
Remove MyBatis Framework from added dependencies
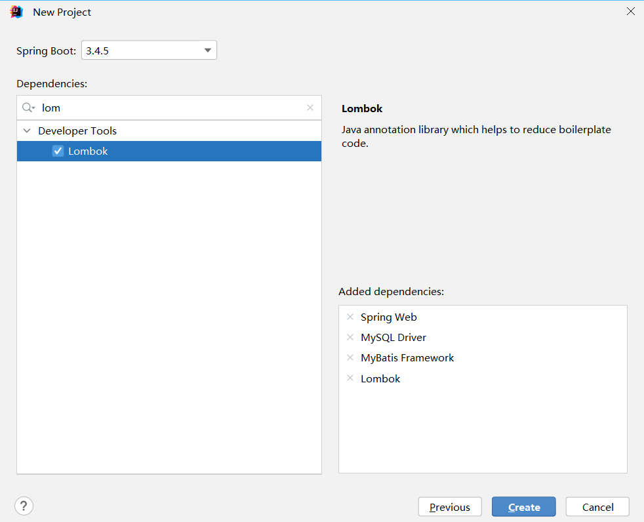(350, 357)
